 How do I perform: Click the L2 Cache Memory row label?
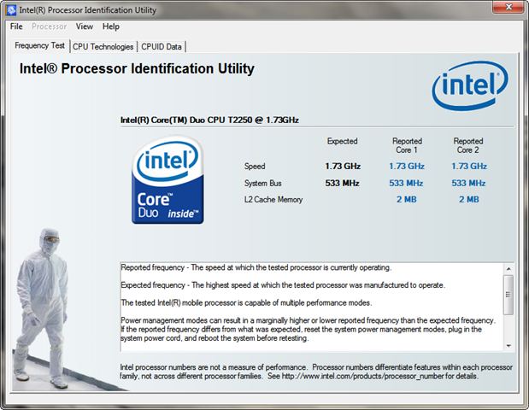coord(273,200)
